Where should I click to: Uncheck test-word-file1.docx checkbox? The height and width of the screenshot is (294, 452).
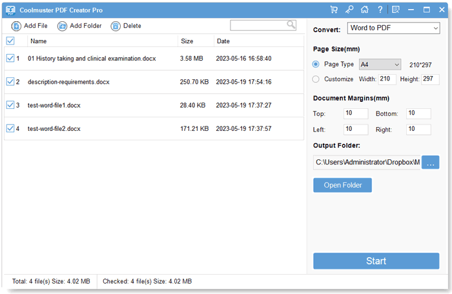click(x=10, y=105)
